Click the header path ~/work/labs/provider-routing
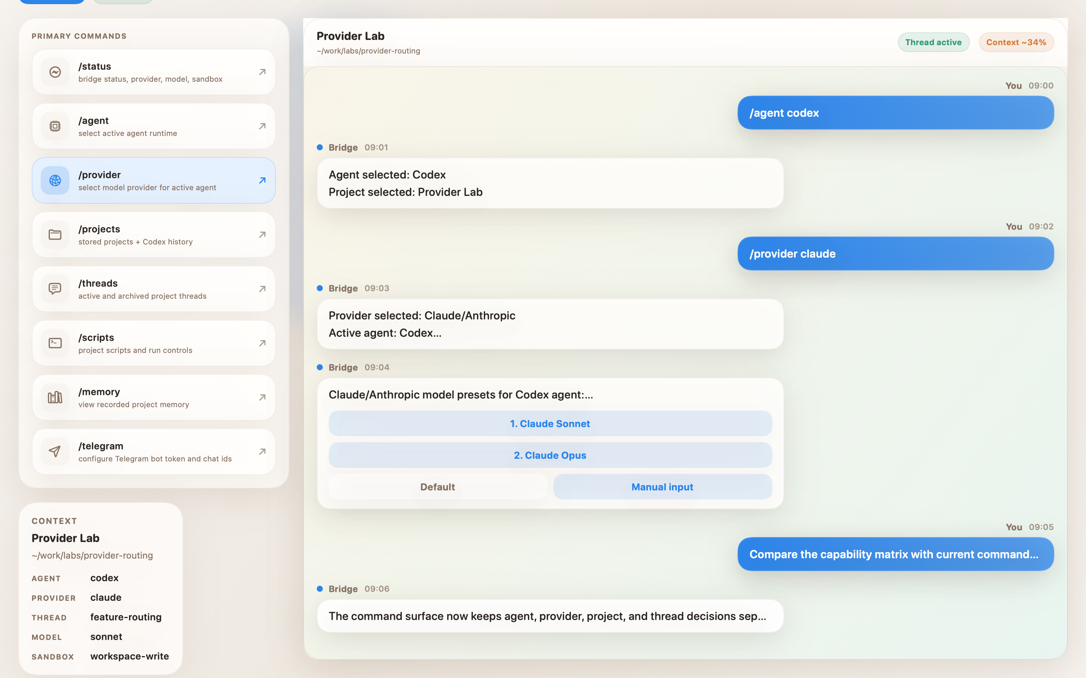 click(x=368, y=51)
